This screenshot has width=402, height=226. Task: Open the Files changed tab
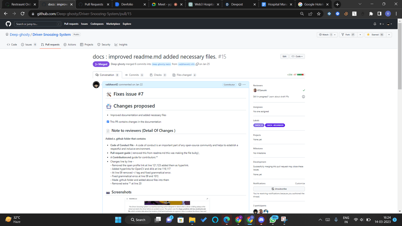pos(184,75)
